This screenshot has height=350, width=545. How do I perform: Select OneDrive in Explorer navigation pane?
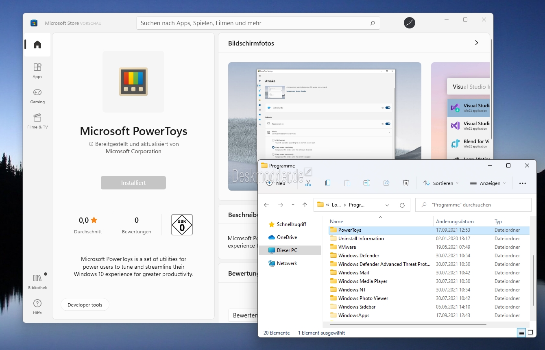[290, 237]
